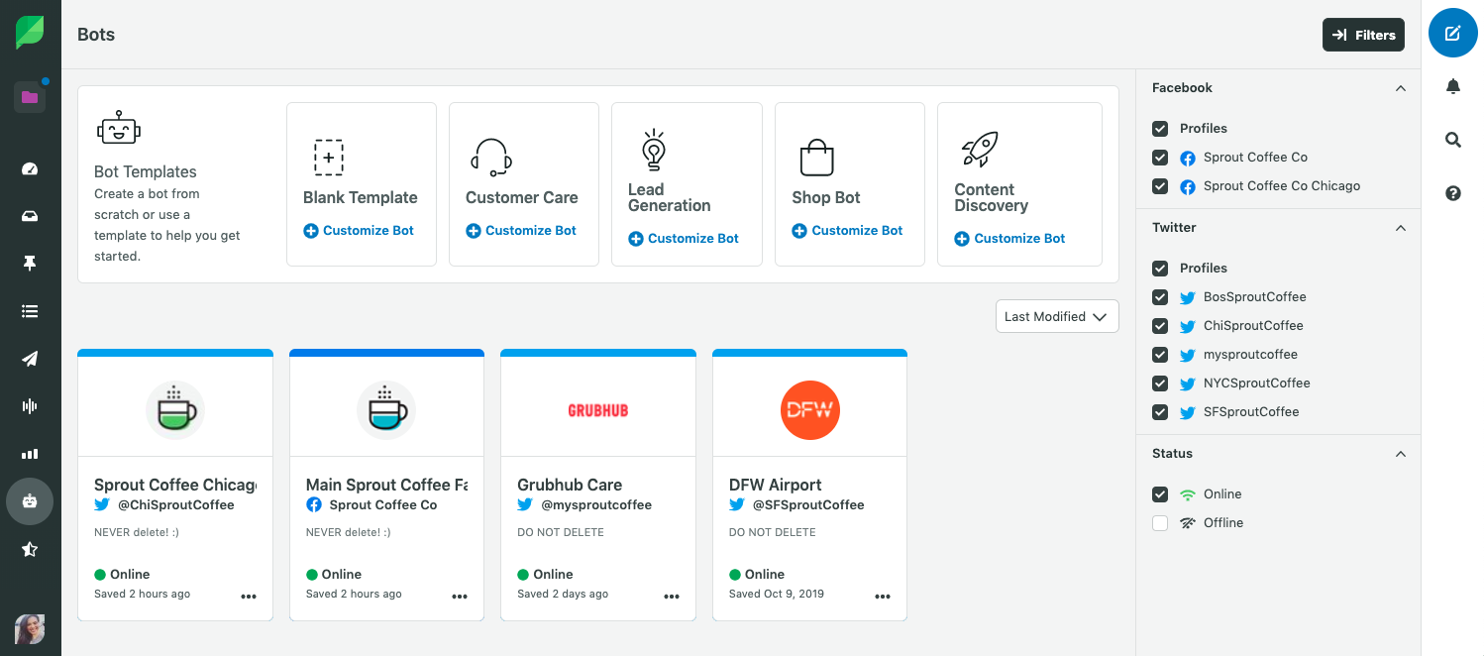Click Saved Oct 9, 2019 text
The width and height of the screenshot is (1484, 656).
pyautogui.click(x=777, y=594)
